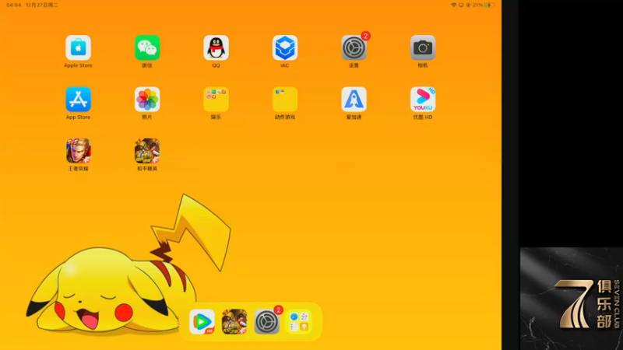Viewport: 623px width, 350px height.
Task: Tap the 04:54 clock in status bar
Action: [14, 5]
